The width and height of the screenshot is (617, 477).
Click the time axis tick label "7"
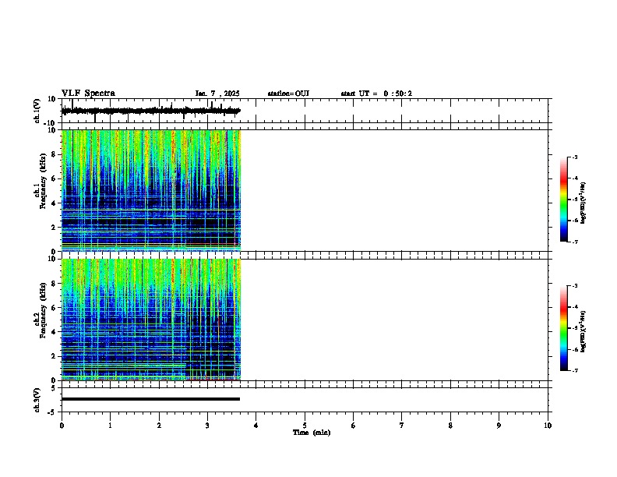pos(402,426)
